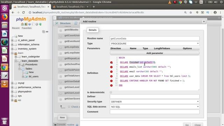Viewport: 224px width, 126px height.
Task: Enable the Is deterministic checkbox
Action: click(x=111, y=92)
